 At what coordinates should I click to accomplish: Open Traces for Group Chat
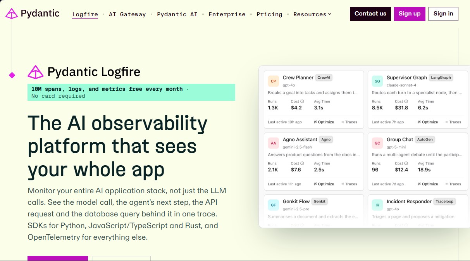click(453, 184)
